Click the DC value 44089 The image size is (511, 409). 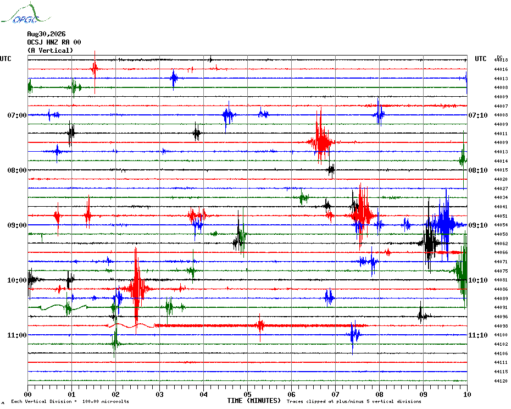(x=501, y=299)
